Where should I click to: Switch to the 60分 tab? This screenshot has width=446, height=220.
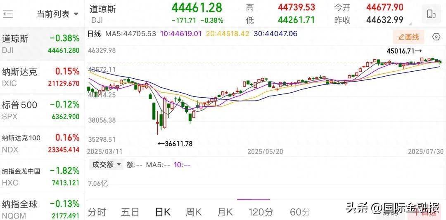tap(300, 212)
